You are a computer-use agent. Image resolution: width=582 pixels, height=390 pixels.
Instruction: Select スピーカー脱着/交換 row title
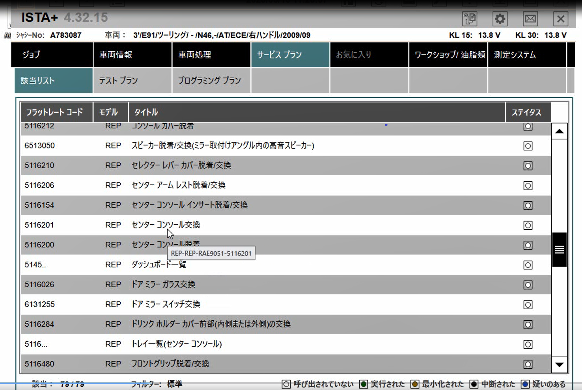coord(223,146)
